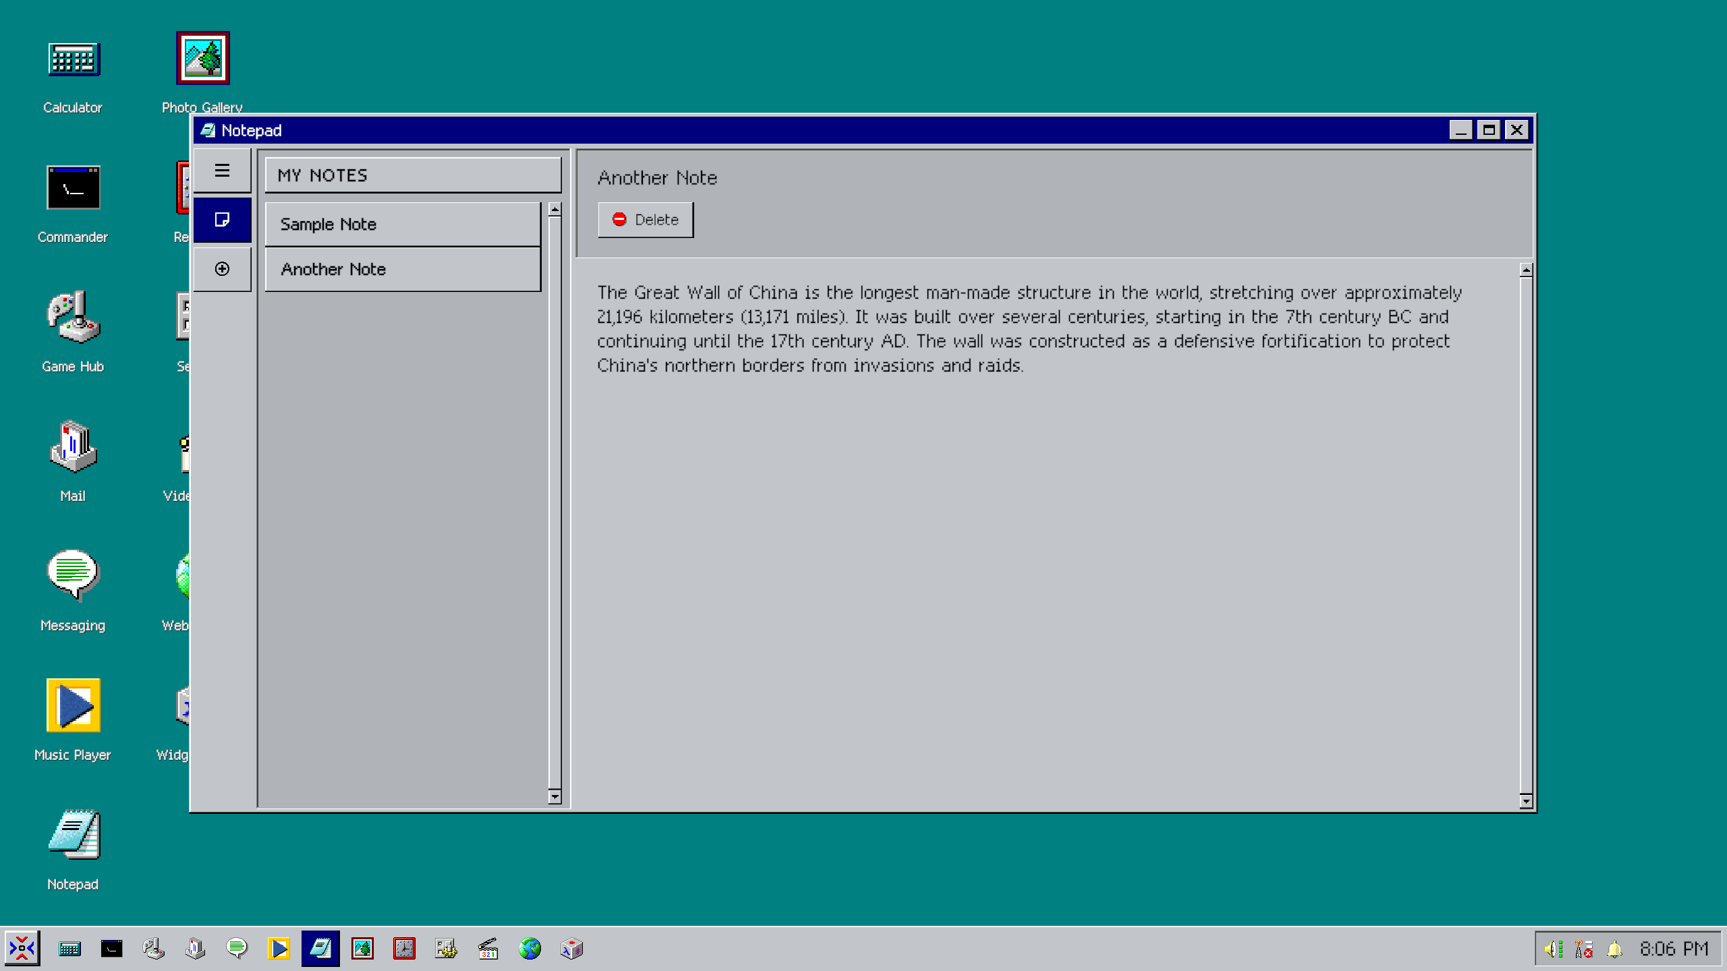The height and width of the screenshot is (971, 1727).
Task: Click inside the note text area
Action: click(1046, 539)
